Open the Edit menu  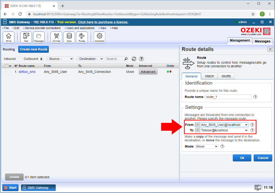[x=17, y=28]
